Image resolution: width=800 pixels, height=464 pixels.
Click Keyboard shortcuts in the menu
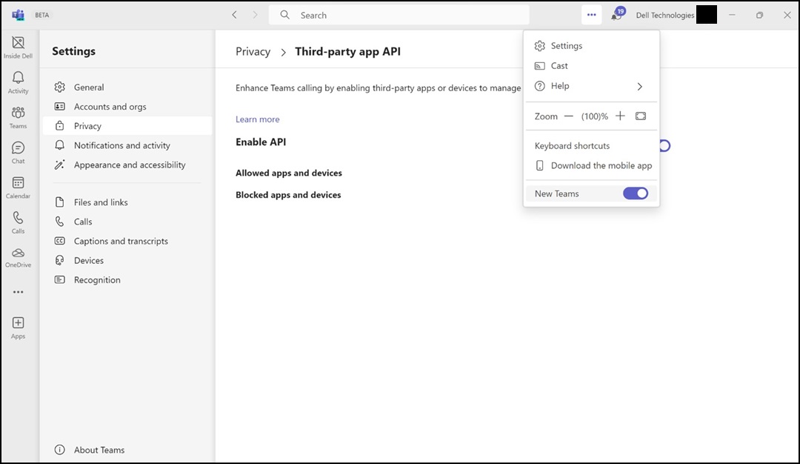click(x=572, y=145)
